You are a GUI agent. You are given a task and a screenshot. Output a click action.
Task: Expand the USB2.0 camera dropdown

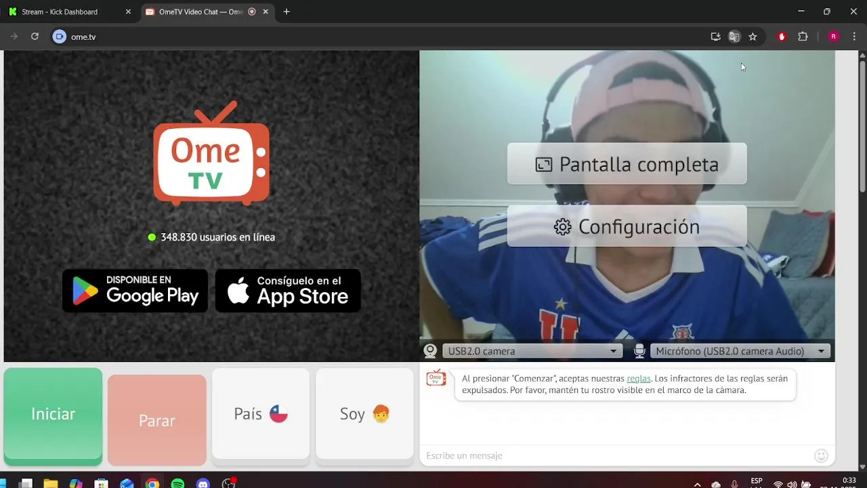coord(532,351)
